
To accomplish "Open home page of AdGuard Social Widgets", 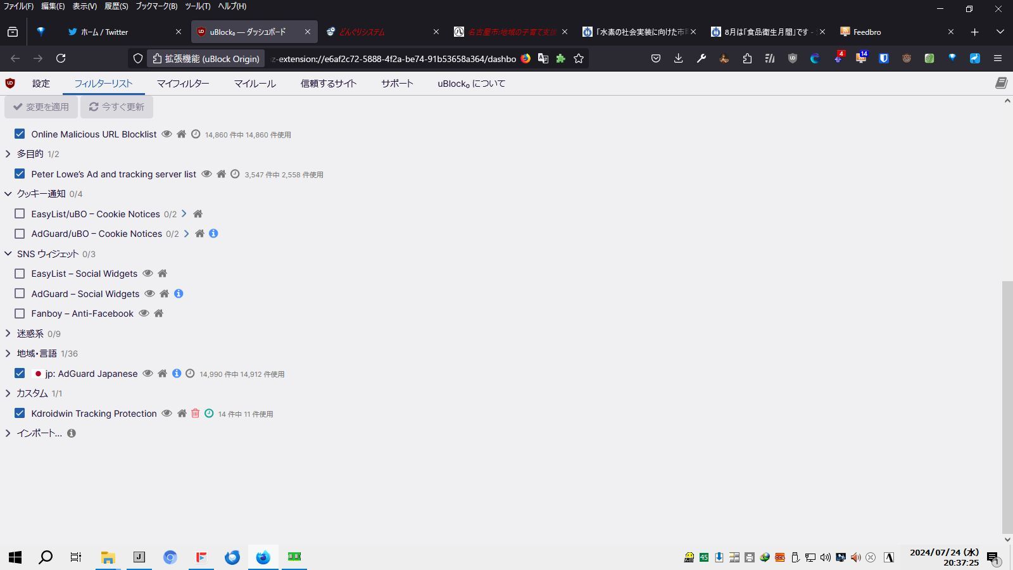I will [x=164, y=294].
